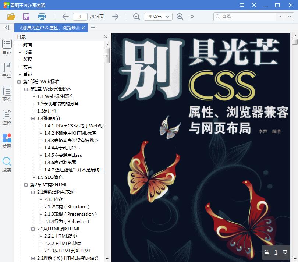Open section 1.4.4善于利用CSS
This screenshot has width=298, height=262.
tap(62, 148)
